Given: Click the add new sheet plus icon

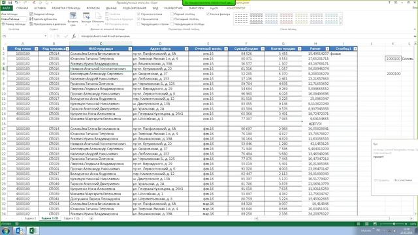Looking at the screenshot, I should pyautogui.click(x=91, y=219).
